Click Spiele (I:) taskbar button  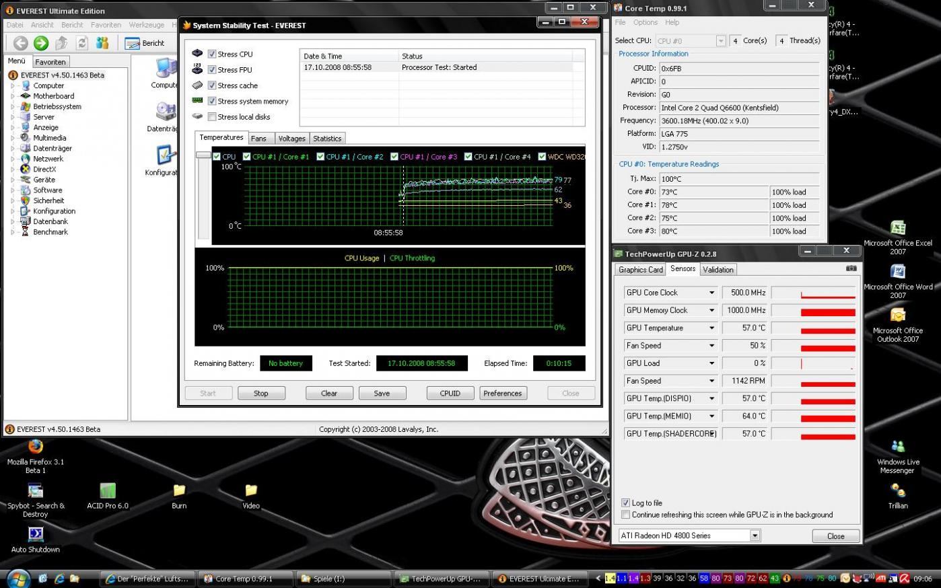coord(344,579)
